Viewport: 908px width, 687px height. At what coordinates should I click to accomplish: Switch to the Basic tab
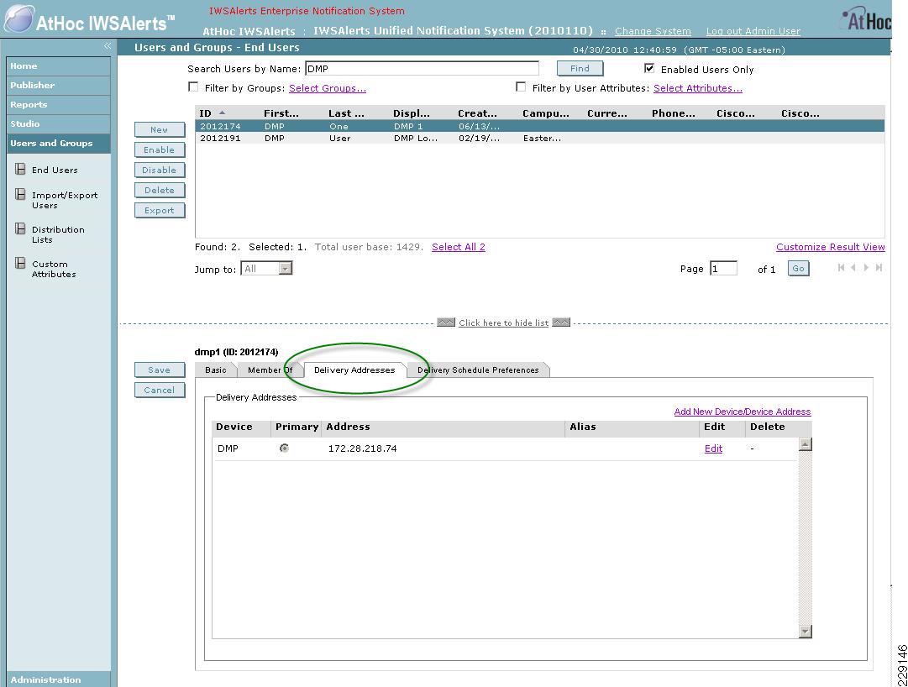point(215,370)
